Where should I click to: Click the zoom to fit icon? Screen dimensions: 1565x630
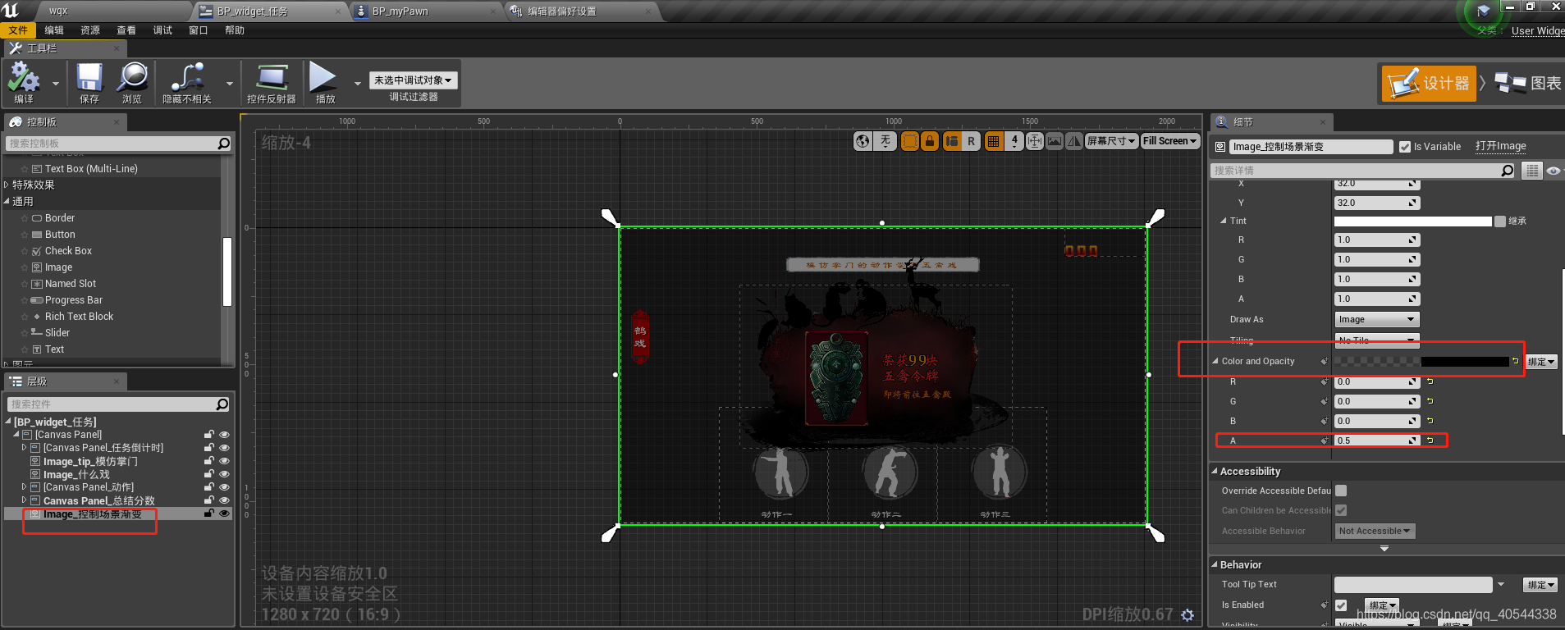click(x=1035, y=141)
